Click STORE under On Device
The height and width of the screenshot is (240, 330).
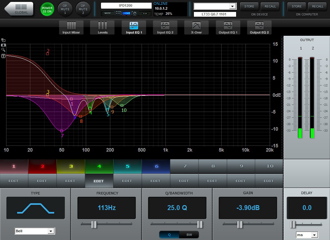[x=249, y=6]
